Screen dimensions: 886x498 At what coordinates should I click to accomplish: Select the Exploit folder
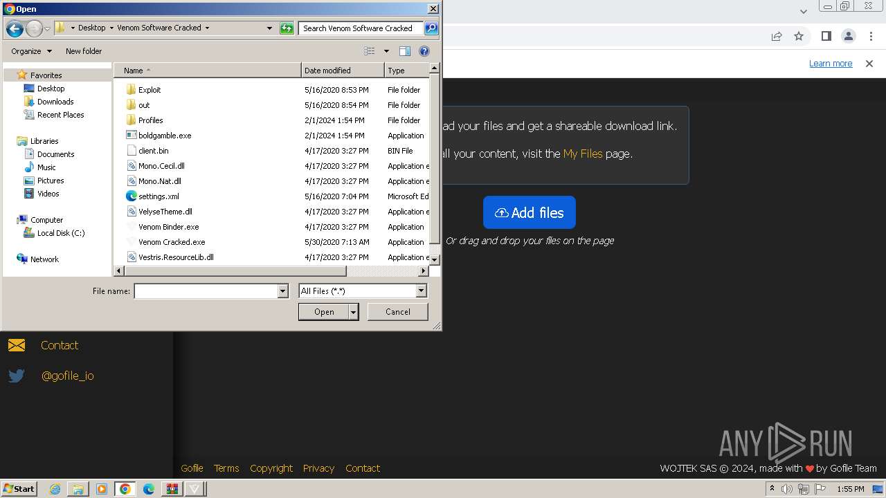149,90
